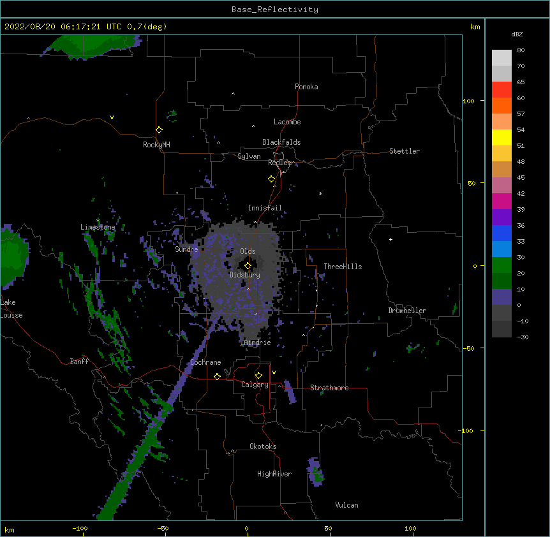Viewport: 550px width, 537px height.
Task: Click the white plus marker west of Drumheller region
Action: point(390,239)
